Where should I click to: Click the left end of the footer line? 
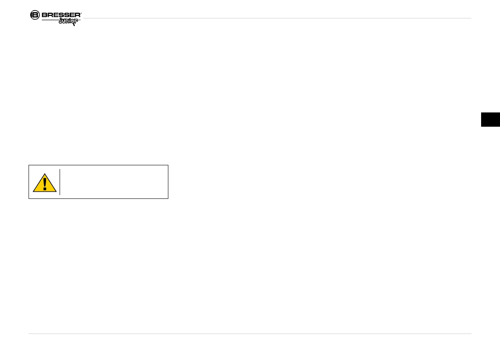[30, 334]
